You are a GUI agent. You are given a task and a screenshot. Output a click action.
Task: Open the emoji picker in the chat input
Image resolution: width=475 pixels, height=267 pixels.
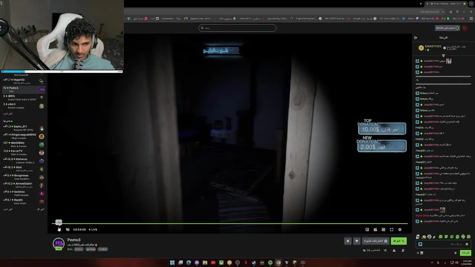click(x=467, y=244)
